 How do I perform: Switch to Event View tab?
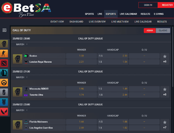click(x=57, y=22)
